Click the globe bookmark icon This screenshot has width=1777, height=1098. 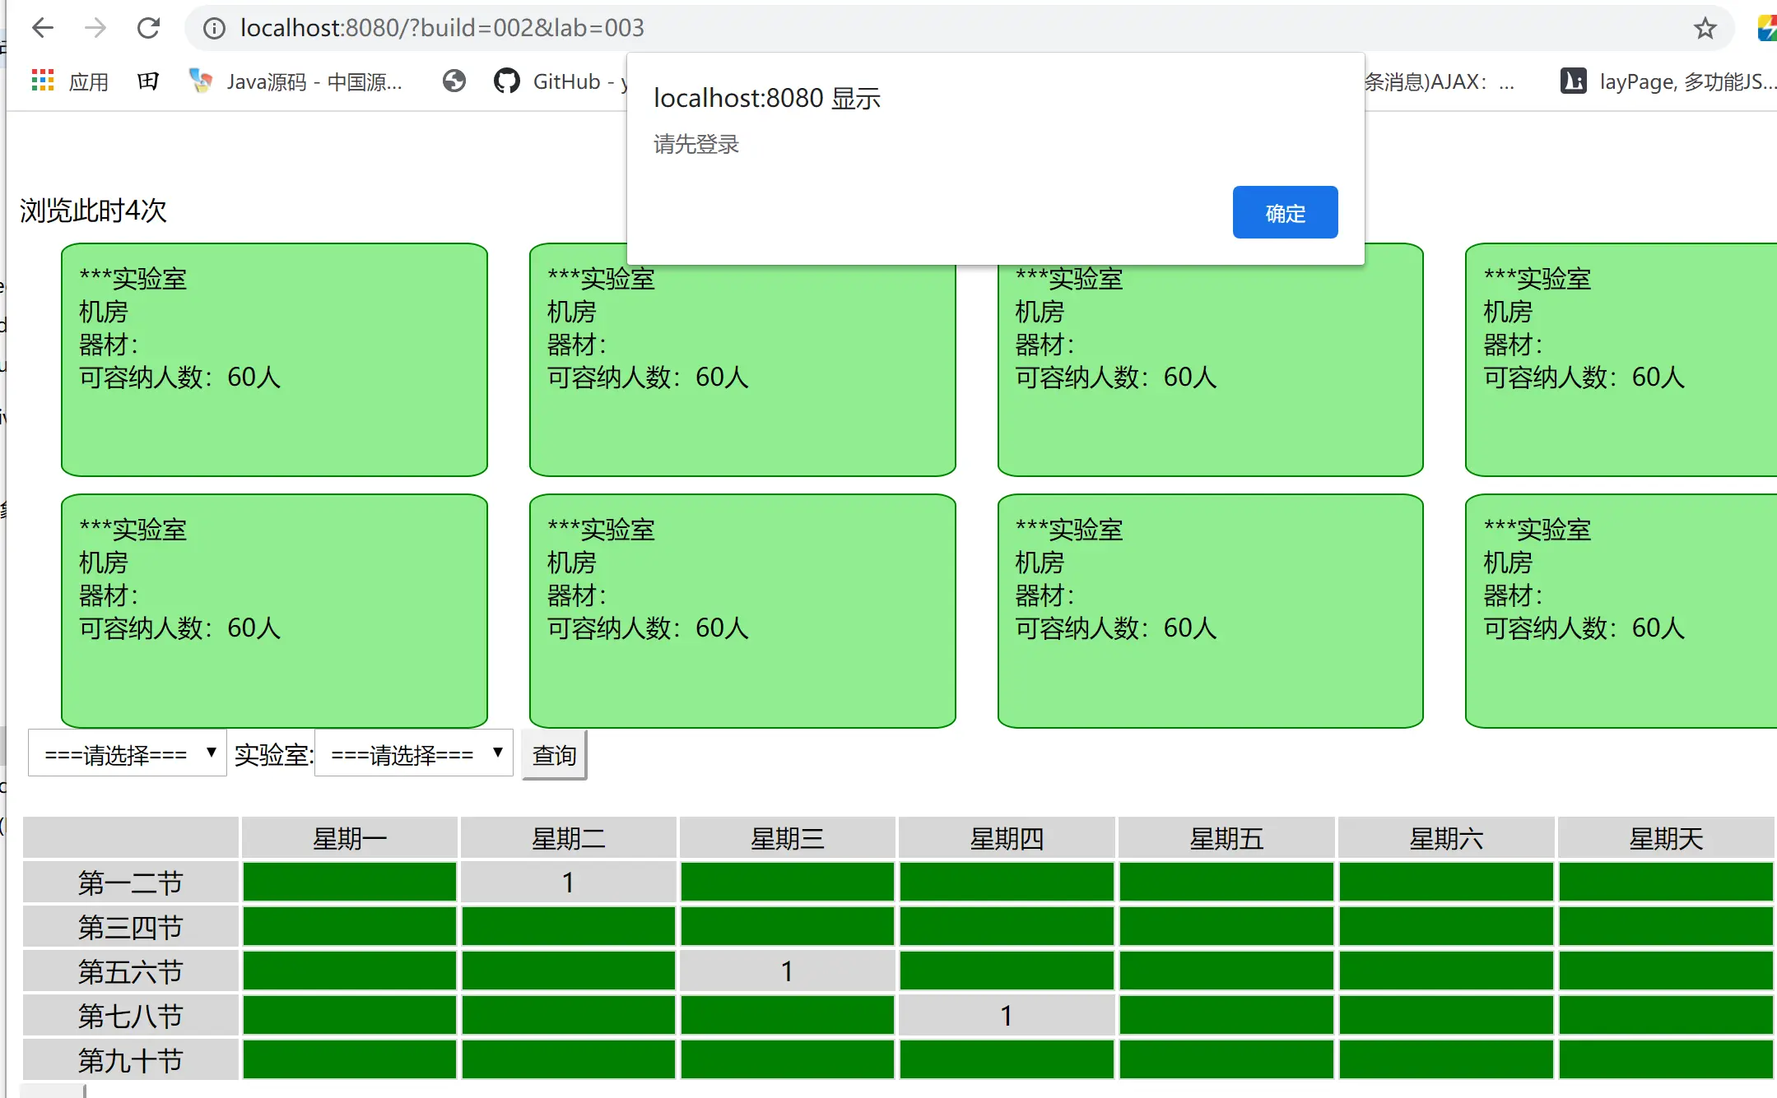[x=454, y=81]
